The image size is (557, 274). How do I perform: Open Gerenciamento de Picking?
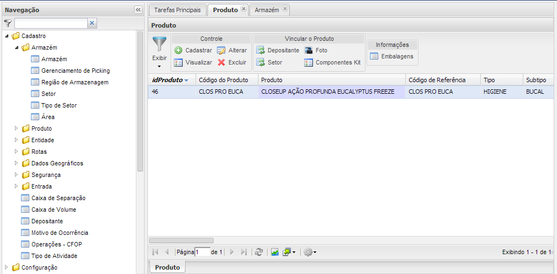[x=70, y=71]
